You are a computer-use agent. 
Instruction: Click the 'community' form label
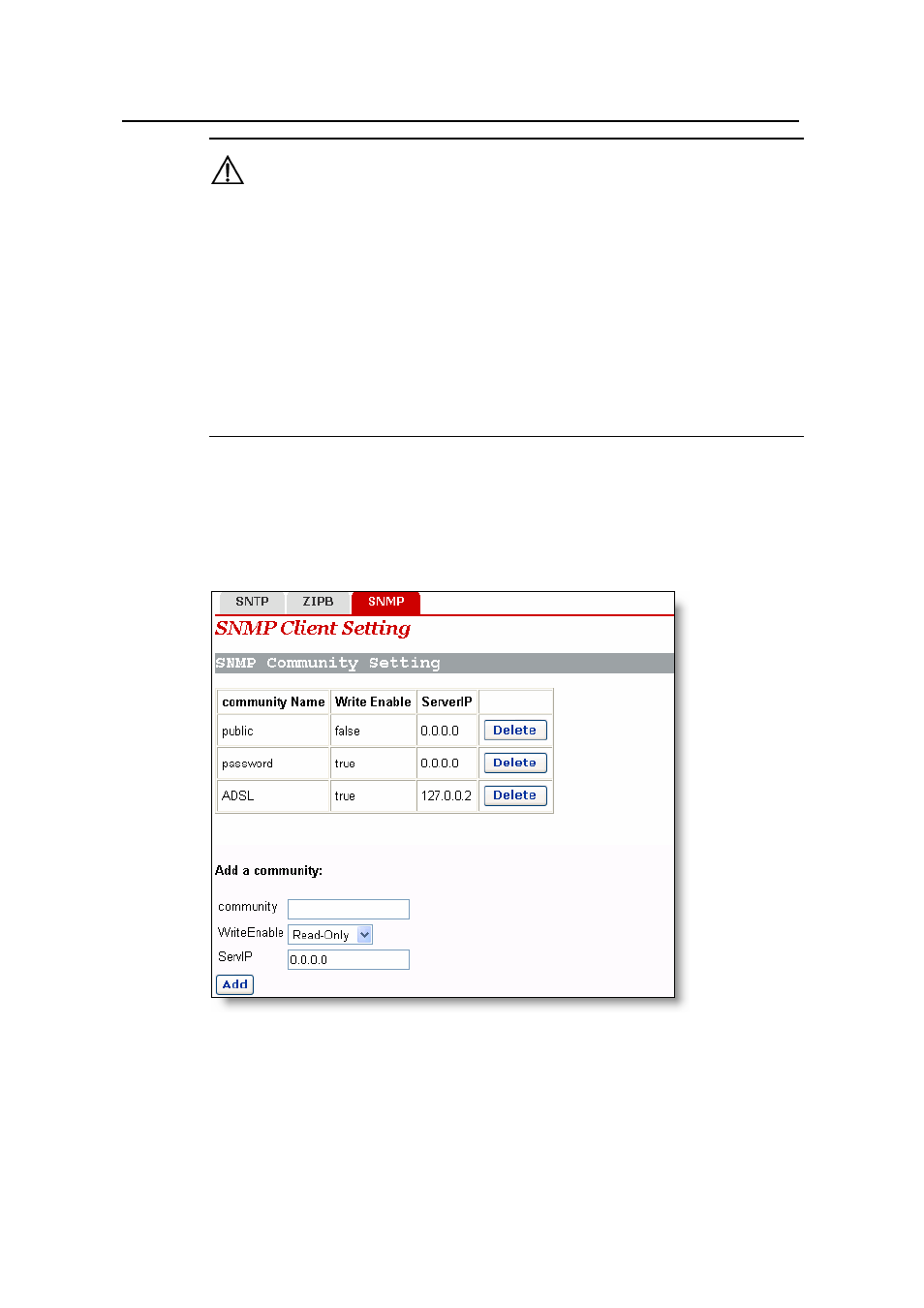[x=248, y=908]
